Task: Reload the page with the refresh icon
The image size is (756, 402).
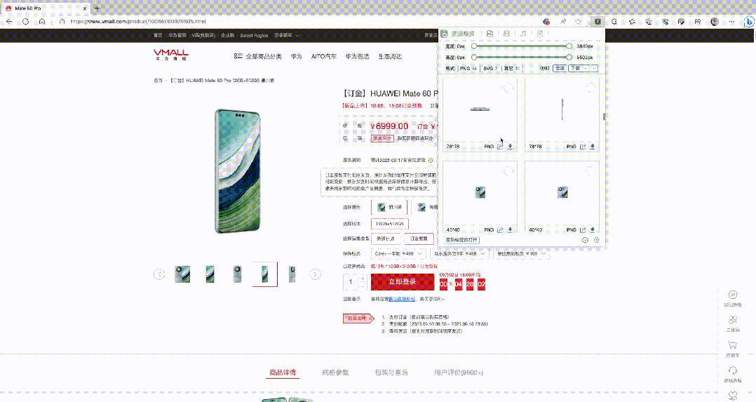Action: [x=25, y=22]
